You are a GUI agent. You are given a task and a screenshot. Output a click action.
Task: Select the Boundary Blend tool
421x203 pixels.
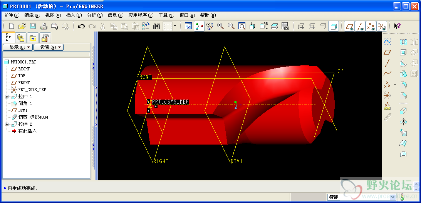click(x=403, y=143)
